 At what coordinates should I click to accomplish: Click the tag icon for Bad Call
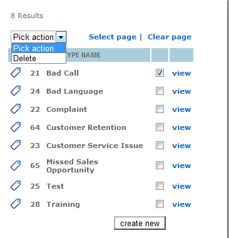(16, 72)
